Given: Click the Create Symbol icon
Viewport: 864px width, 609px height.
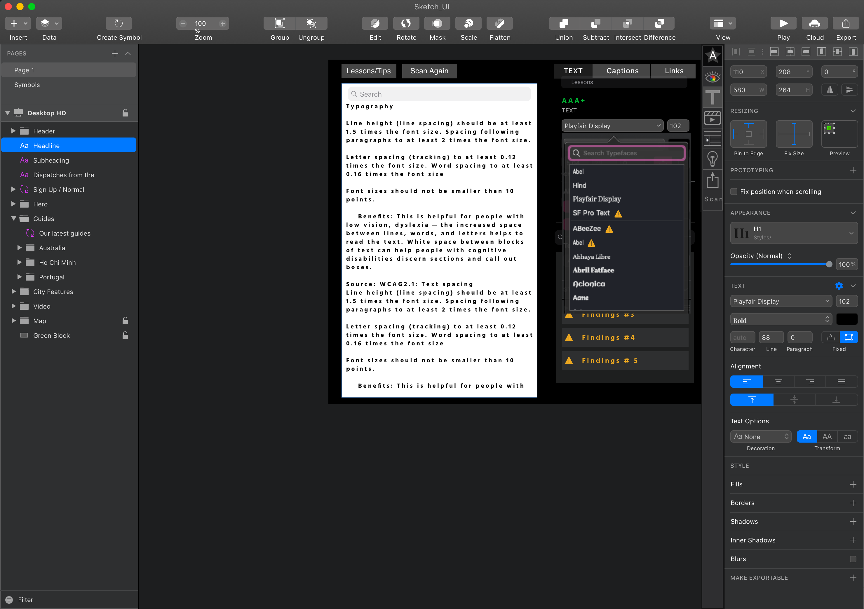Looking at the screenshot, I should coord(119,23).
